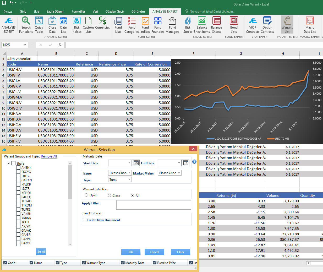323x272 pixels.
Task: Switch to the Formüller ribbon tab
Action: pos(78,12)
